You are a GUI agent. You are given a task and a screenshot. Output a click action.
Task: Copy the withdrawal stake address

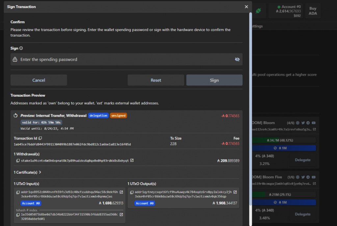[x=18, y=161]
